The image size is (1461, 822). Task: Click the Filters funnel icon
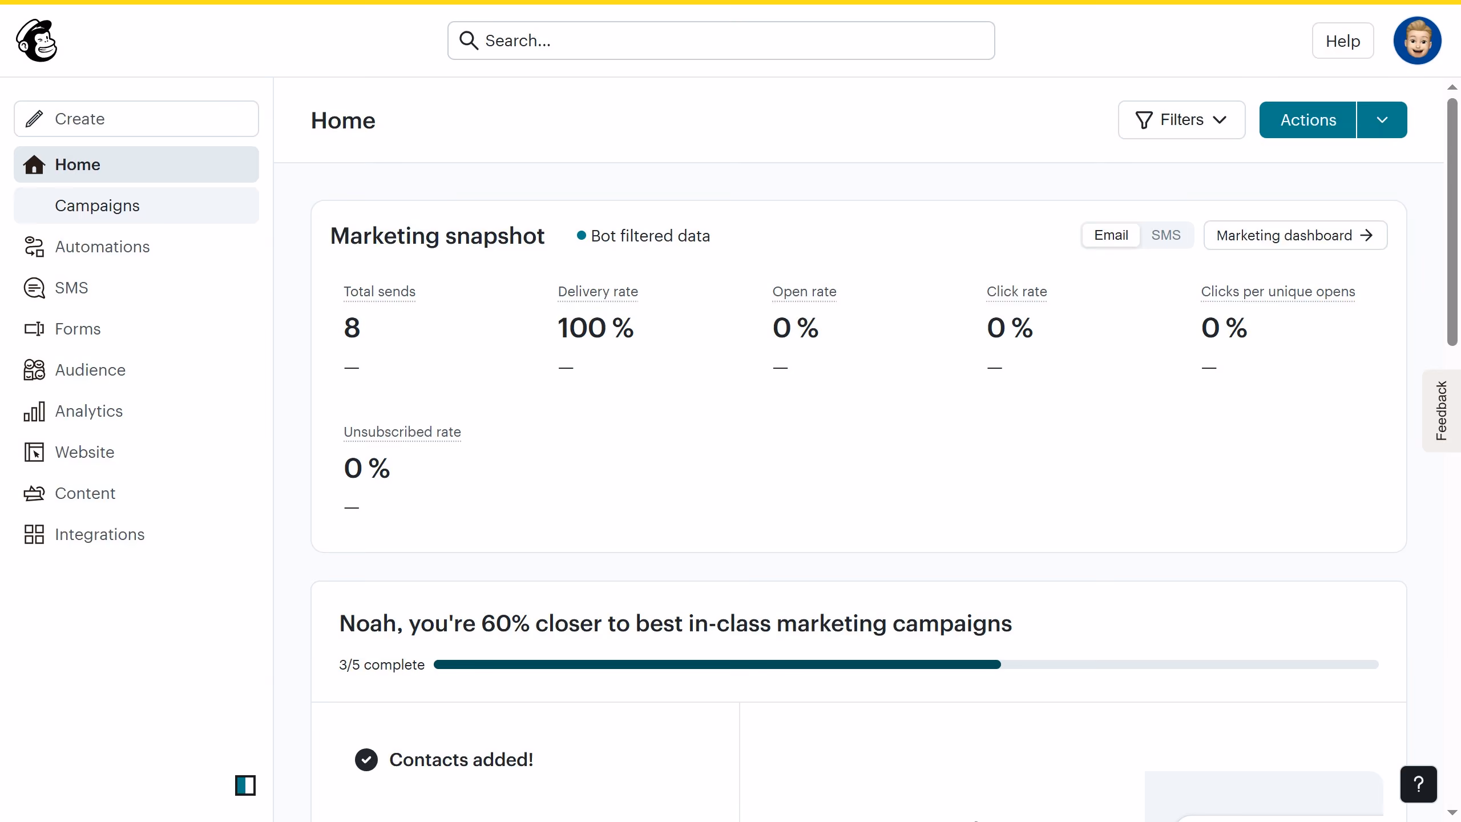1144,120
